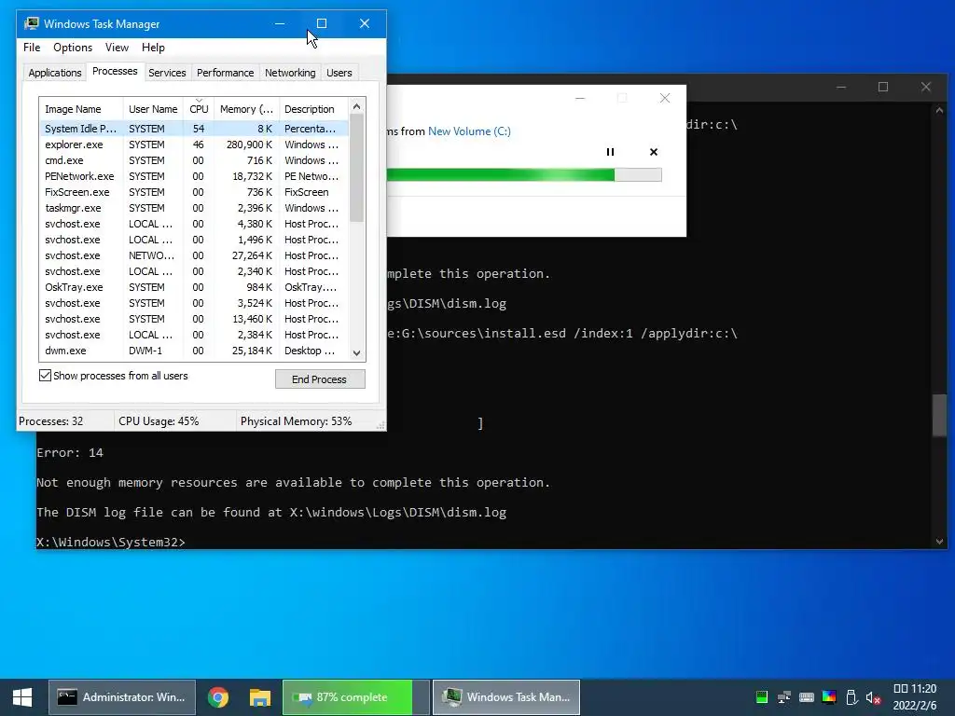Click the CPU Usage: 45% status entry
This screenshot has height=716, width=955.
click(x=159, y=421)
